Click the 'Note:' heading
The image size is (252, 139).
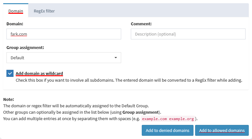[9, 100]
